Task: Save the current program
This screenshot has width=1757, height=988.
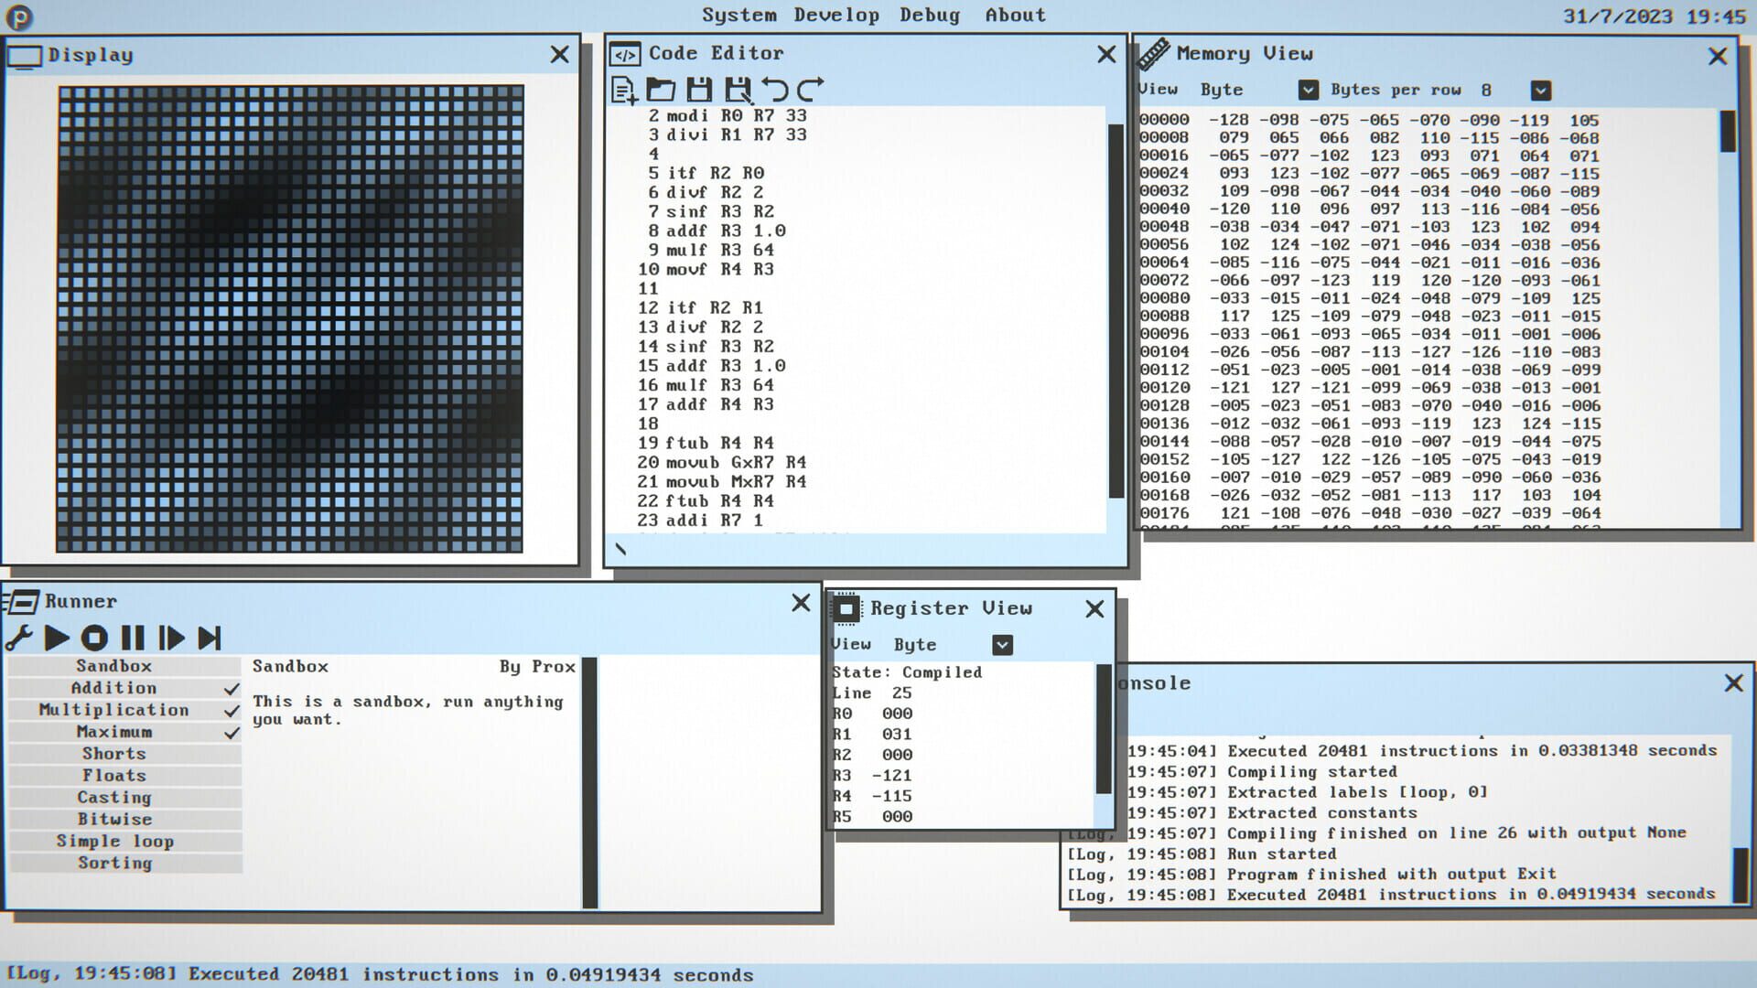Action: (698, 90)
